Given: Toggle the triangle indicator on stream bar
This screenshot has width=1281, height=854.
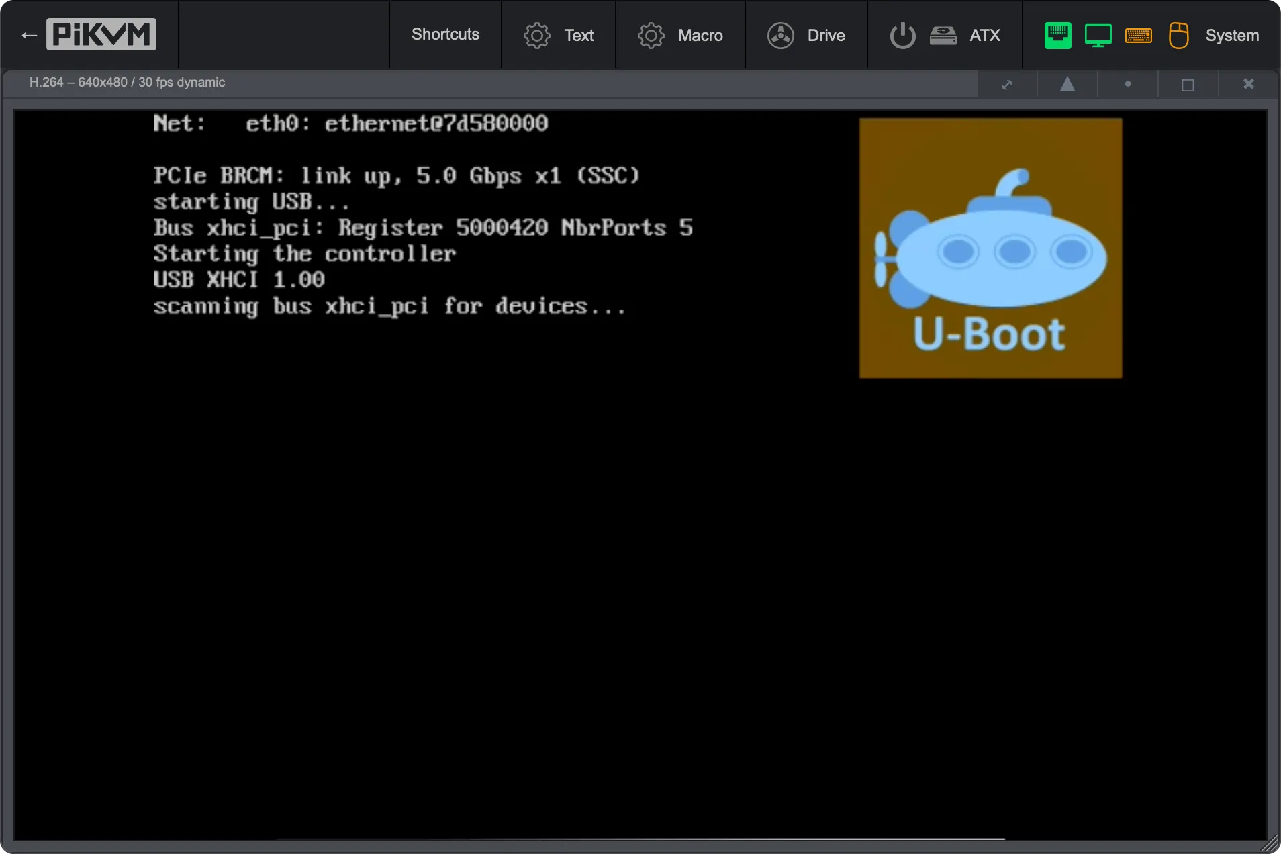Looking at the screenshot, I should point(1066,84).
